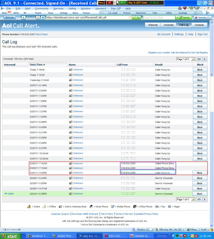Add 03/07/11 10:25AM caller to address book
This screenshot has height=239, width=214.
(71, 153)
